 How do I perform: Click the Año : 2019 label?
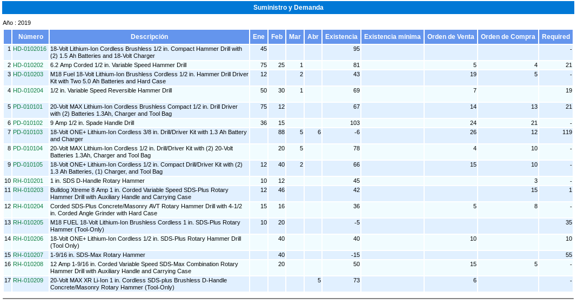pyautogui.click(x=17, y=23)
